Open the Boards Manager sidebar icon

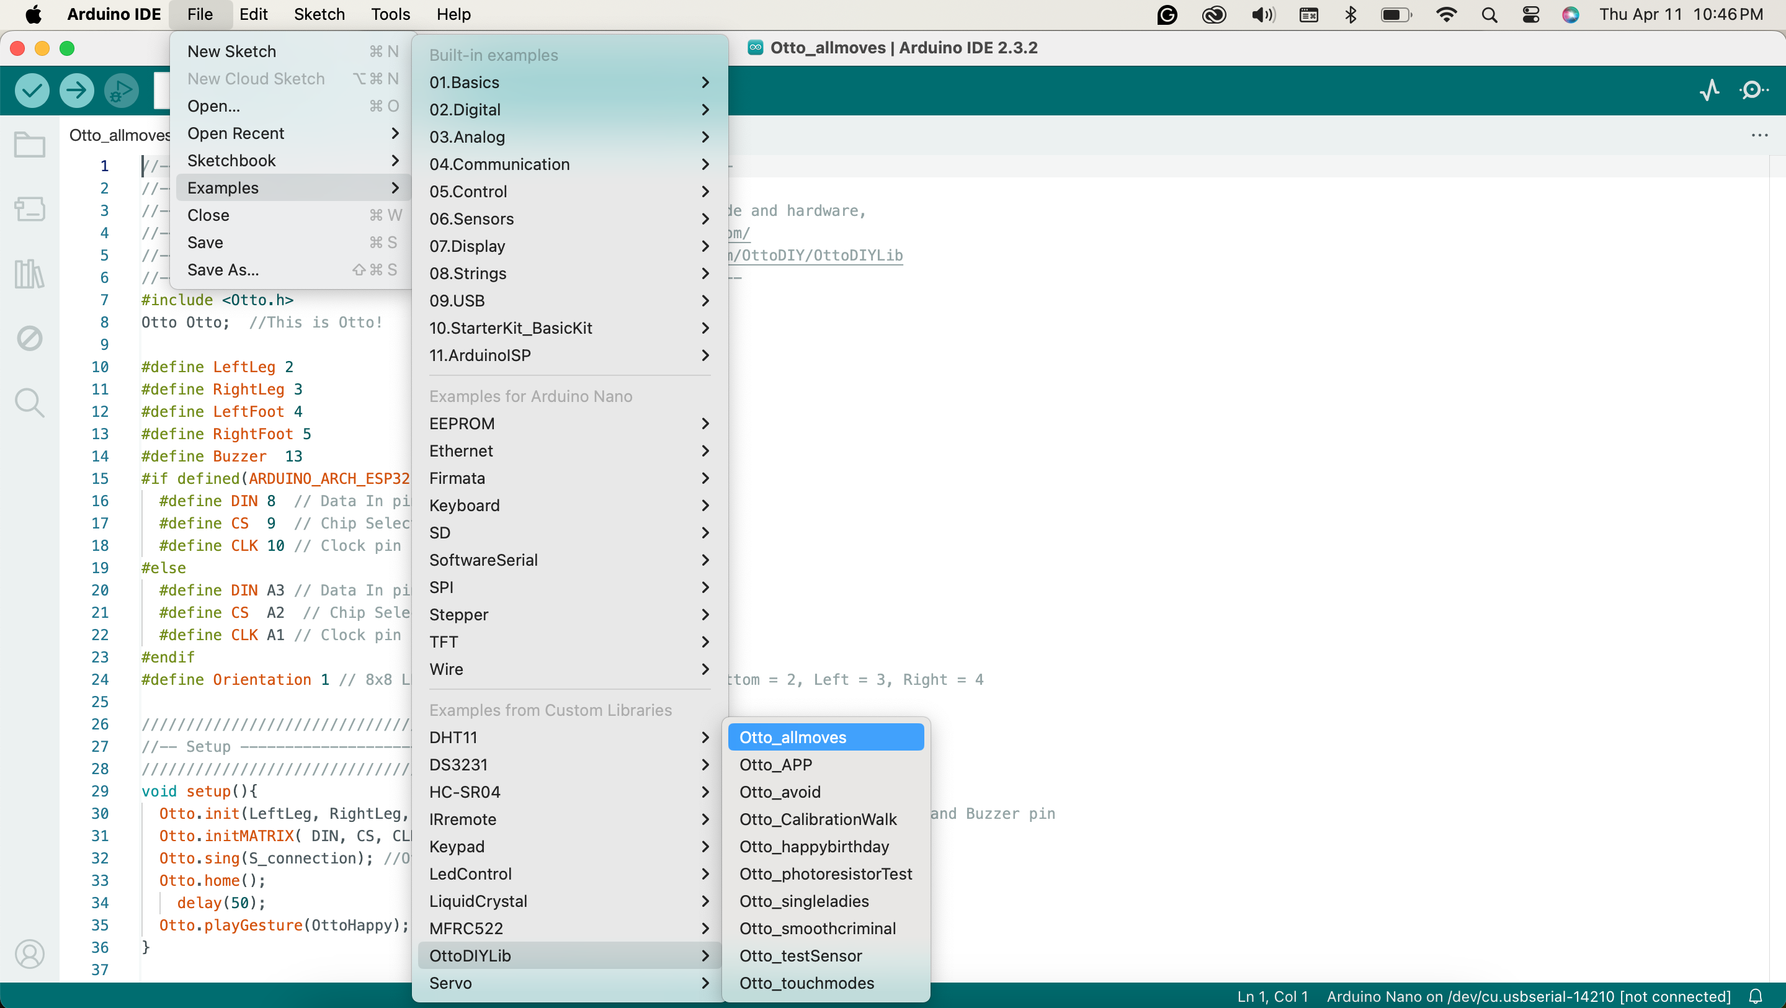[x=30, y=208]
